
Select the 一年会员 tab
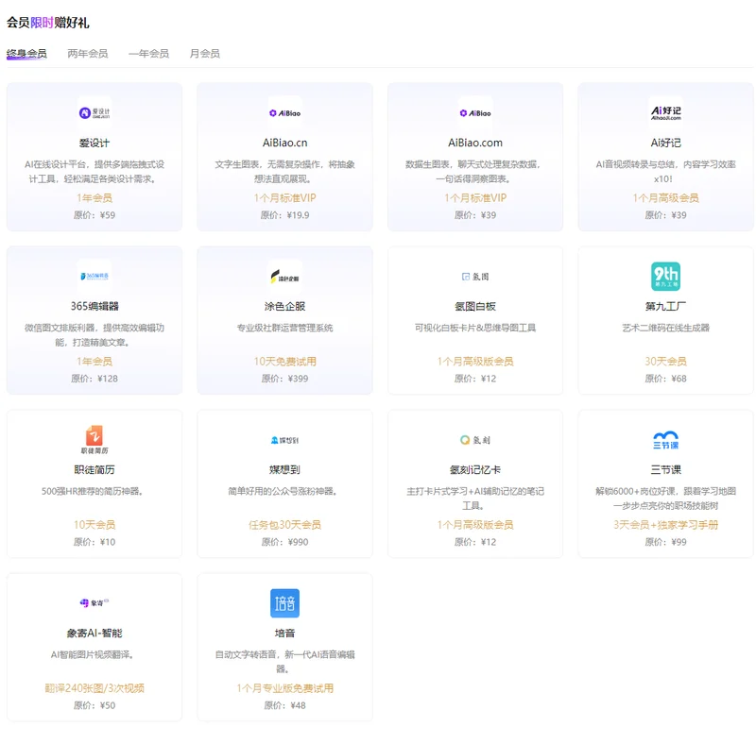pos(148,54)
